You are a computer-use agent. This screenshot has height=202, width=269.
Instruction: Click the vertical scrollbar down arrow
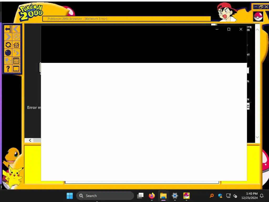(x=257, y=137)
